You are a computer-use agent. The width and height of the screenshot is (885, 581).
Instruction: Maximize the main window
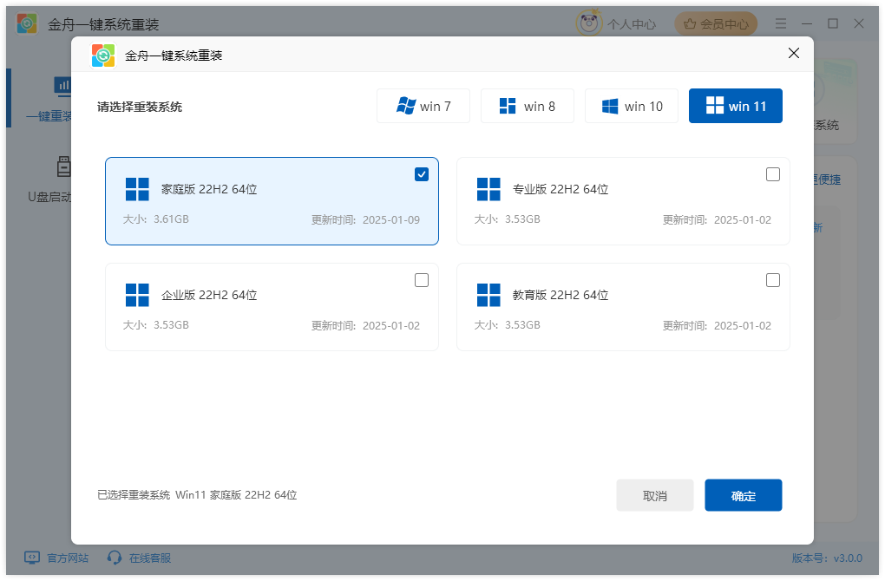pyautogui.click(x=833, y=23)
